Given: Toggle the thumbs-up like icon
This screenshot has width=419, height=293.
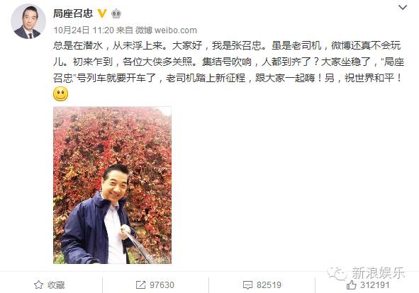Looking at the screenshot, I should pos(352,285).
